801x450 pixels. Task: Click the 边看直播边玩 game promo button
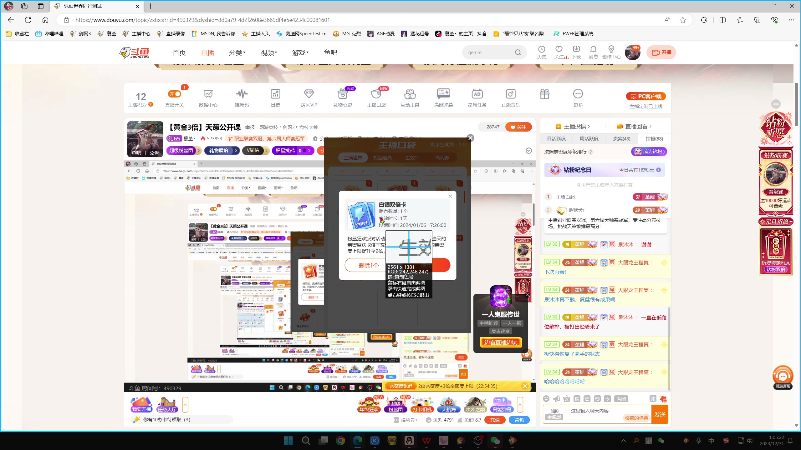point(501,342)
